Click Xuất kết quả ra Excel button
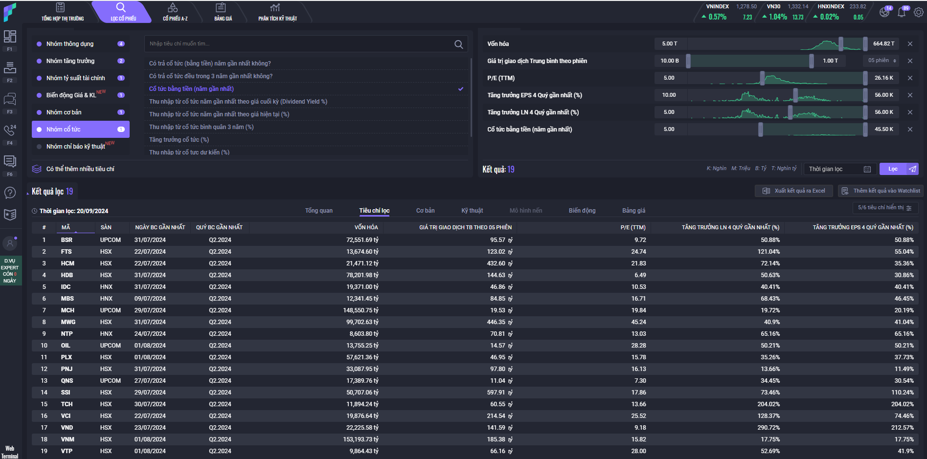The width and height of the screenshot is (927, 459). tap(794, 191)
